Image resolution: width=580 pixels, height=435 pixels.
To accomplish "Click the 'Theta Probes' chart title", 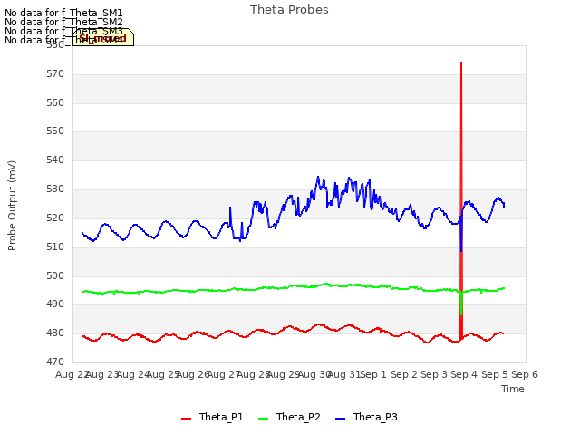I will (x=289, y=10).
